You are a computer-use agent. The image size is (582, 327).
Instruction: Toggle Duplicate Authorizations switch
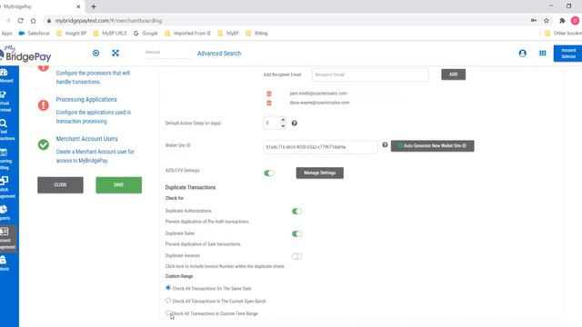pos(297,212)
